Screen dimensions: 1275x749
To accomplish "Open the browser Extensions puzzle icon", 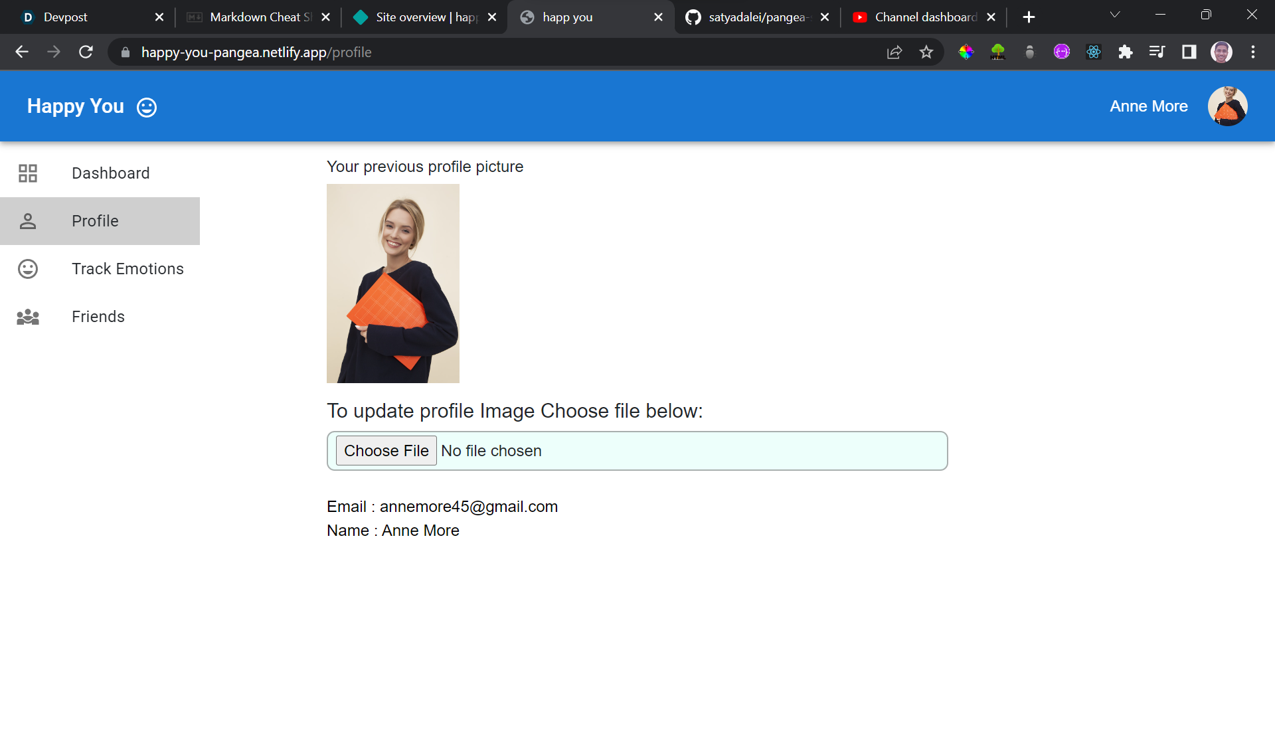I will pos(1125,52).
